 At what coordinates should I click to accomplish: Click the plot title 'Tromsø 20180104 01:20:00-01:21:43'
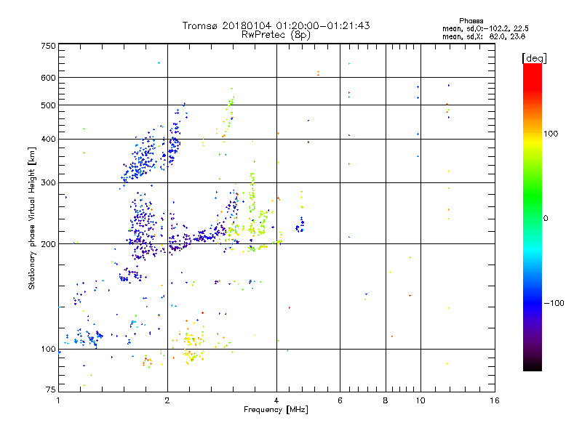[x=276, y=25]
